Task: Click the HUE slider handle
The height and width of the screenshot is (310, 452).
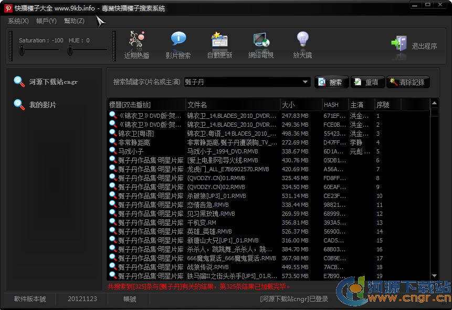Action: tap(70, 50)
